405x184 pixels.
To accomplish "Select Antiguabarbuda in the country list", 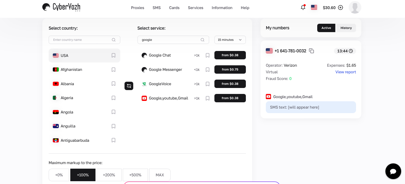I will (84, 140).
